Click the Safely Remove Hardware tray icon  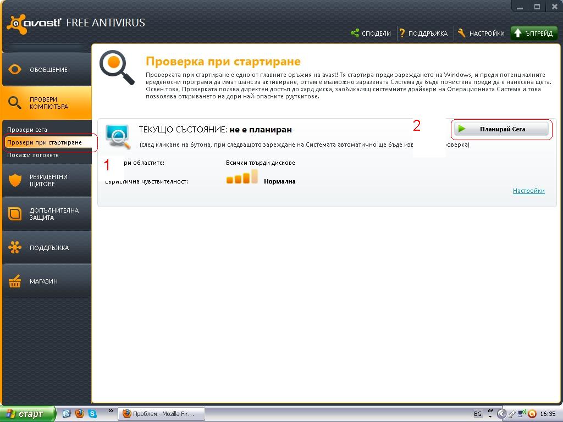(512, 414)
